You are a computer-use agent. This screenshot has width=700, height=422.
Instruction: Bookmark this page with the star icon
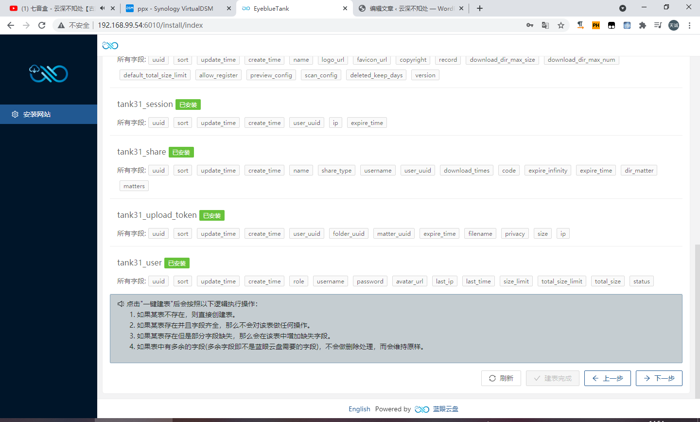561,25
